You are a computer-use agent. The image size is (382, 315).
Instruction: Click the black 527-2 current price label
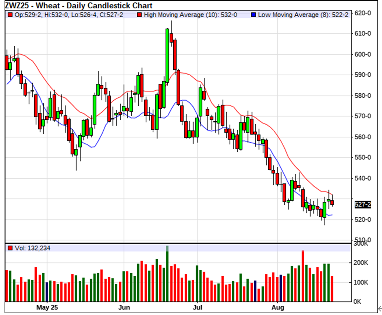pos(363,205)
